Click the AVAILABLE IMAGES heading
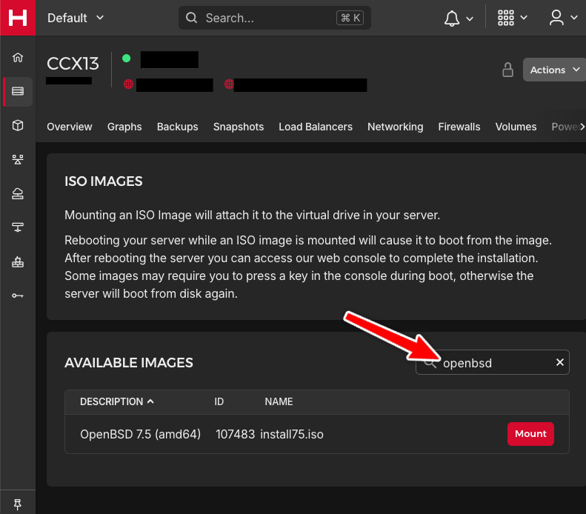 click(129, 363)
